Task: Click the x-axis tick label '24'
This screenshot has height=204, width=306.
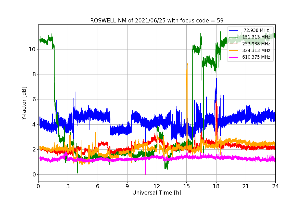Action: [x=275, y=186]
